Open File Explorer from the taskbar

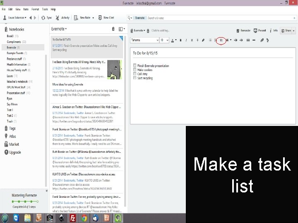[x=27, y=218]
